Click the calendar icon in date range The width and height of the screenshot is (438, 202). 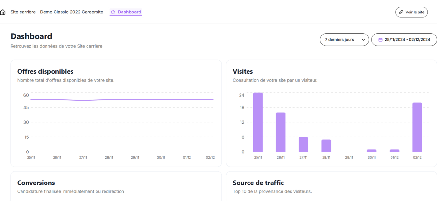click(x=381, y=40)
